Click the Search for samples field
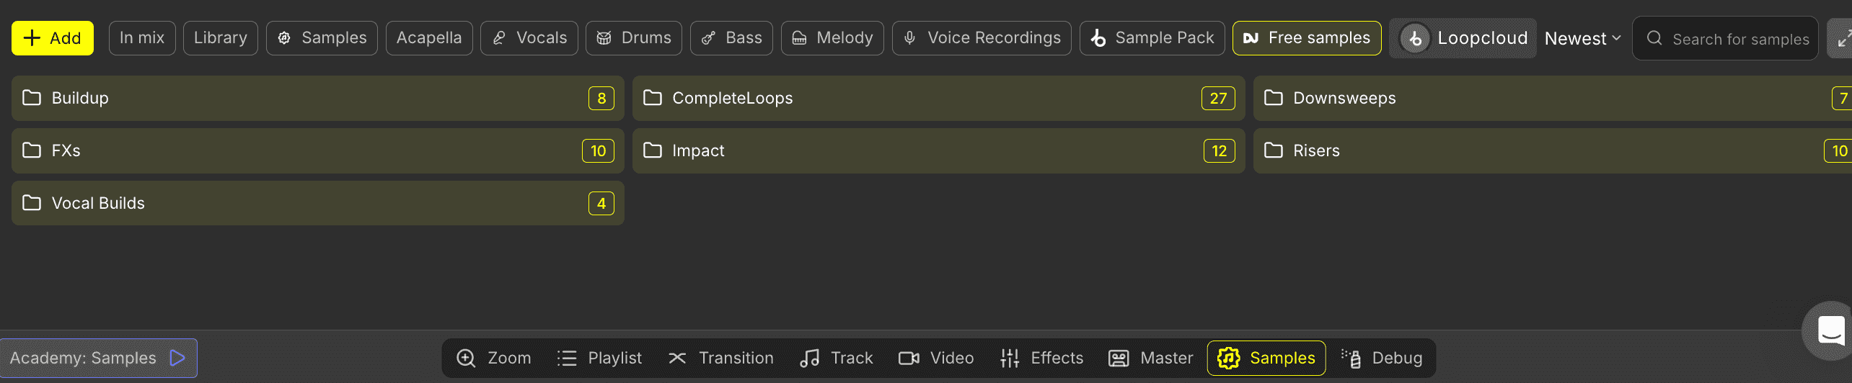The image size is (1852, 383). tap(1725, 38)
